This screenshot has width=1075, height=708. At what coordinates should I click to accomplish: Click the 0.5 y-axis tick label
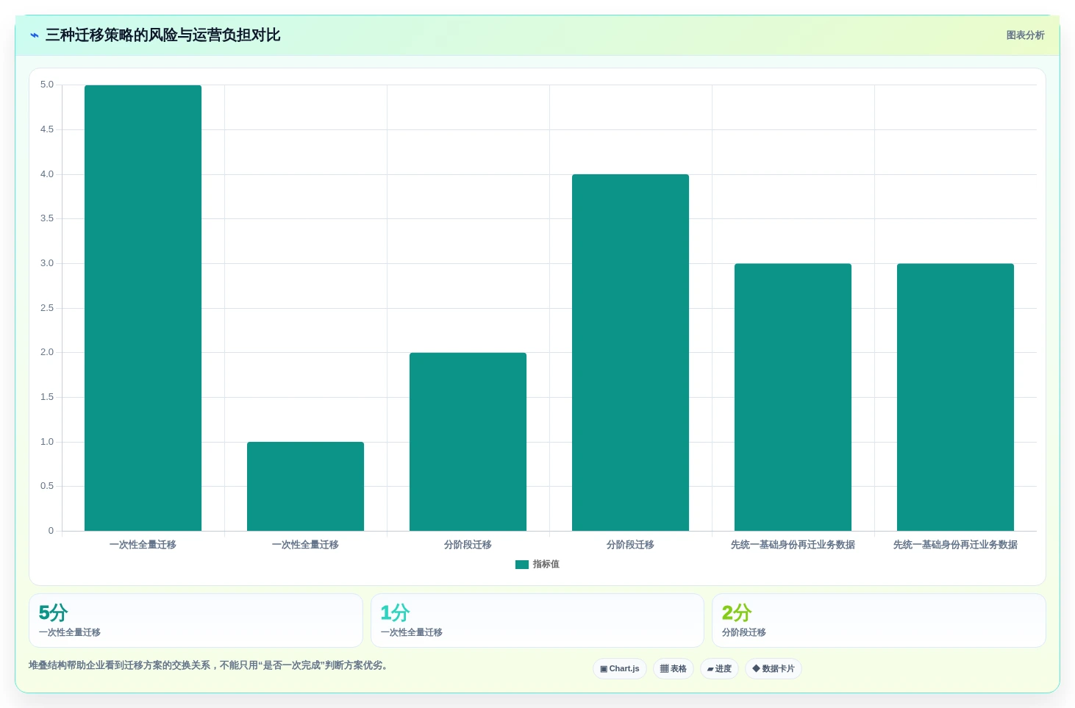(47, 486)
